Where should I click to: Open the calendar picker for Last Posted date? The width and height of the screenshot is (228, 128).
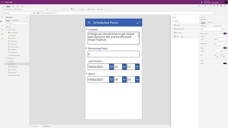pos(112,67)
